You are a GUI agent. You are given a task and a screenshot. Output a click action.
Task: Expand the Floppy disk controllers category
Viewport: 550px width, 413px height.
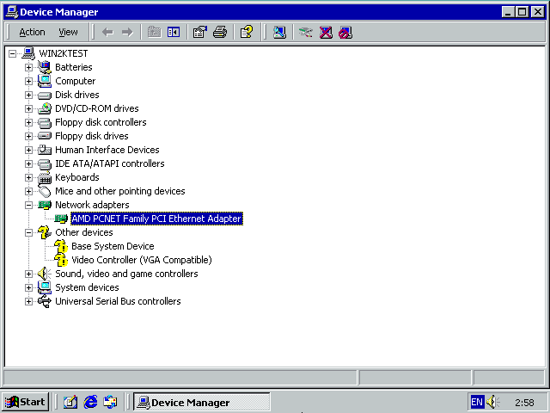click(28, 122)
